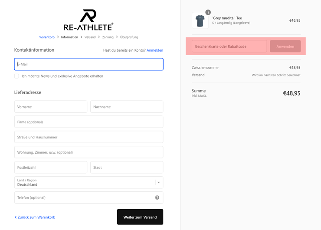Click the Anwenden discount button
Screen dimensions: 321x230
click(285, 46)
